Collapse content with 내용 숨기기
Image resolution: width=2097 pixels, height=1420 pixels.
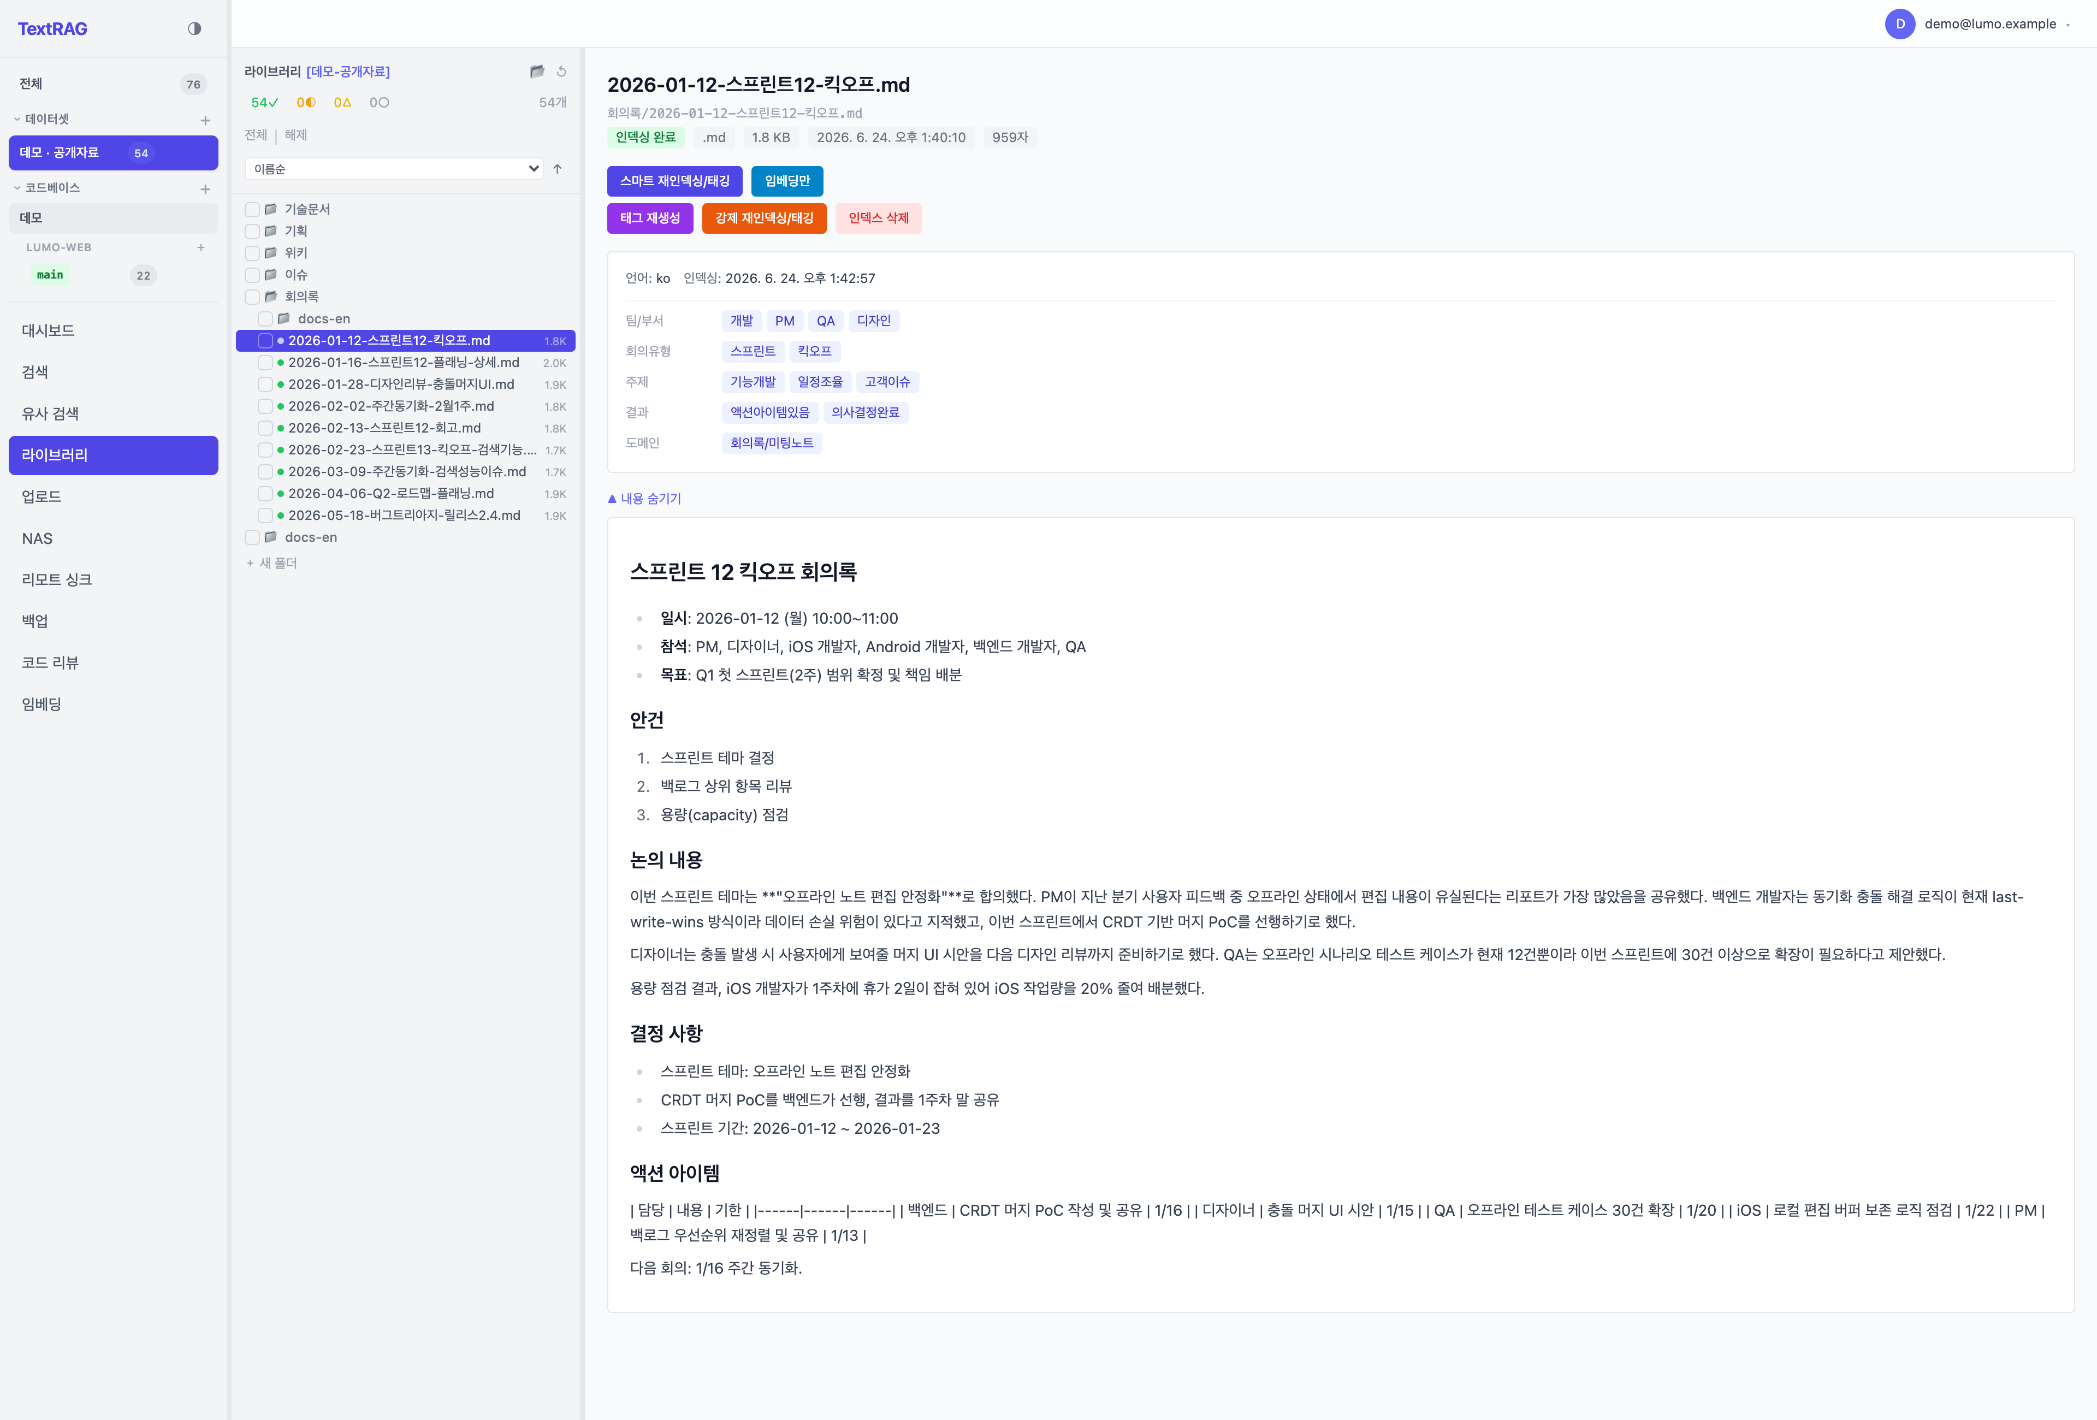[644, 498]
